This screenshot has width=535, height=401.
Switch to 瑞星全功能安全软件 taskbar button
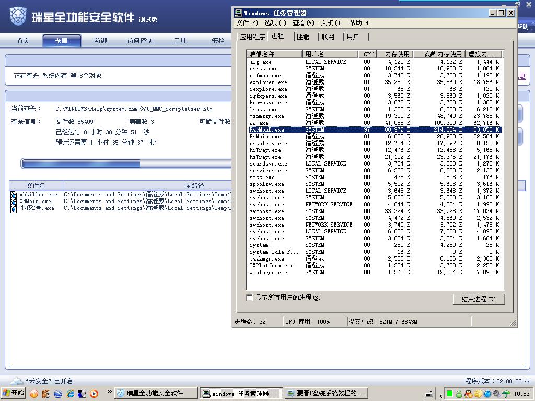click(x=156, y=394)
